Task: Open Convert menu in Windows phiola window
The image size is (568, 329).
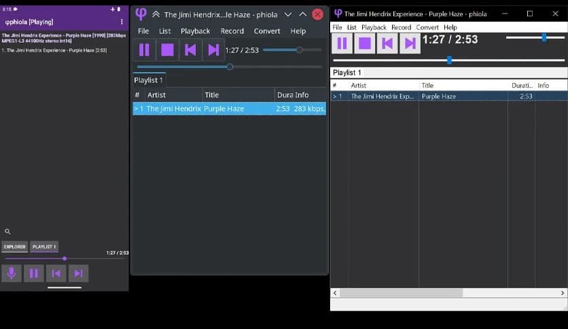Action: 427,28
